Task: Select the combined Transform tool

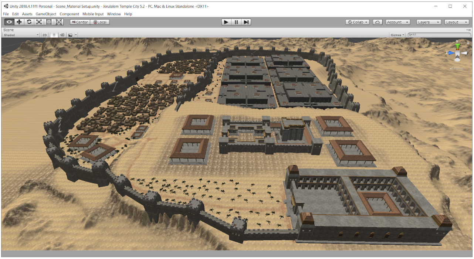Action: pos(59,22)
